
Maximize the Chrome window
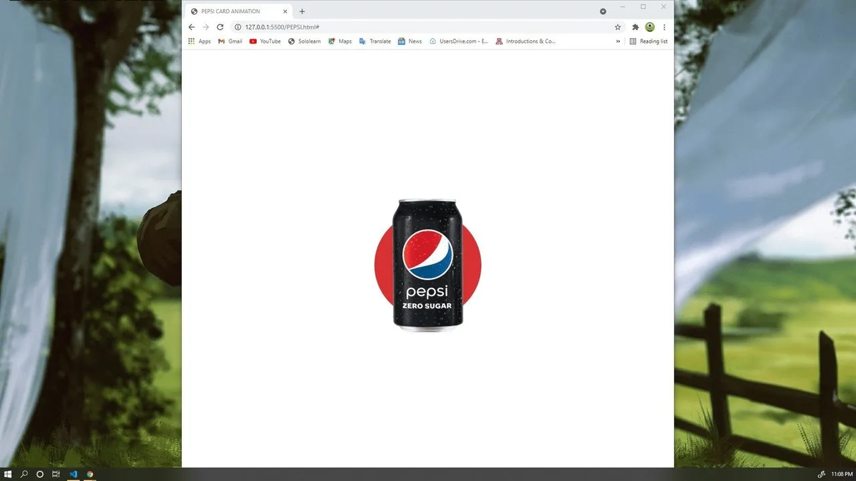pyautogui.click(x=643, y=7)
